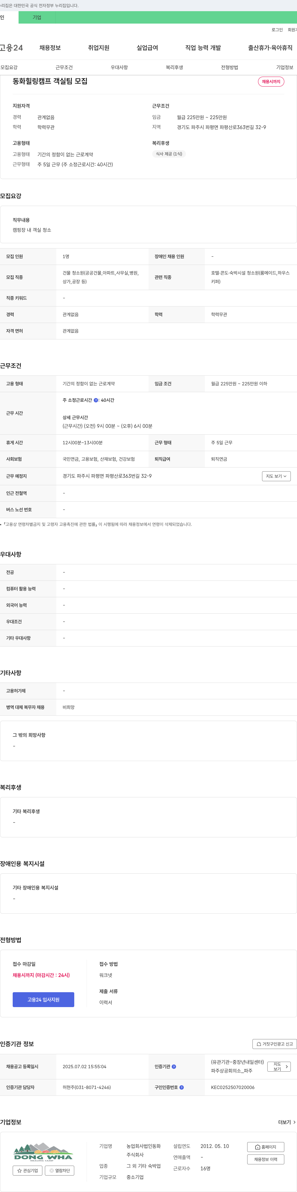Click the 이력서 required document text
This screenshot has width=297, height=1192.
pyautogui.click(x=105, y=1002)
